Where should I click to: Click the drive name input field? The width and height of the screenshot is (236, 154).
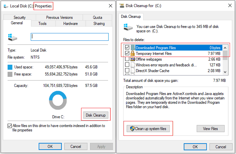[70, 37]
